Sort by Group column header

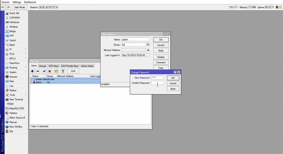click(52, 76)
